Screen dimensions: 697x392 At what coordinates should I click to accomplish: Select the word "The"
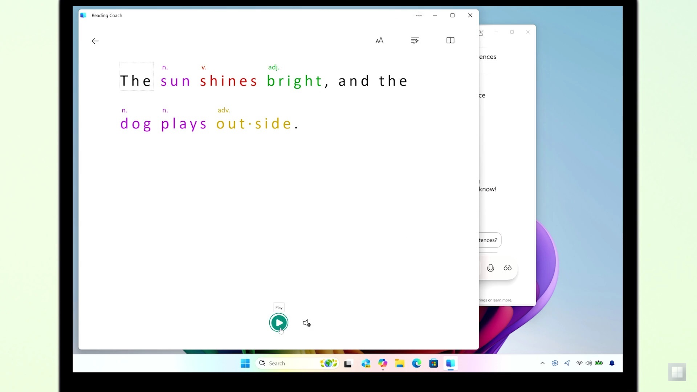click(136, 81)
